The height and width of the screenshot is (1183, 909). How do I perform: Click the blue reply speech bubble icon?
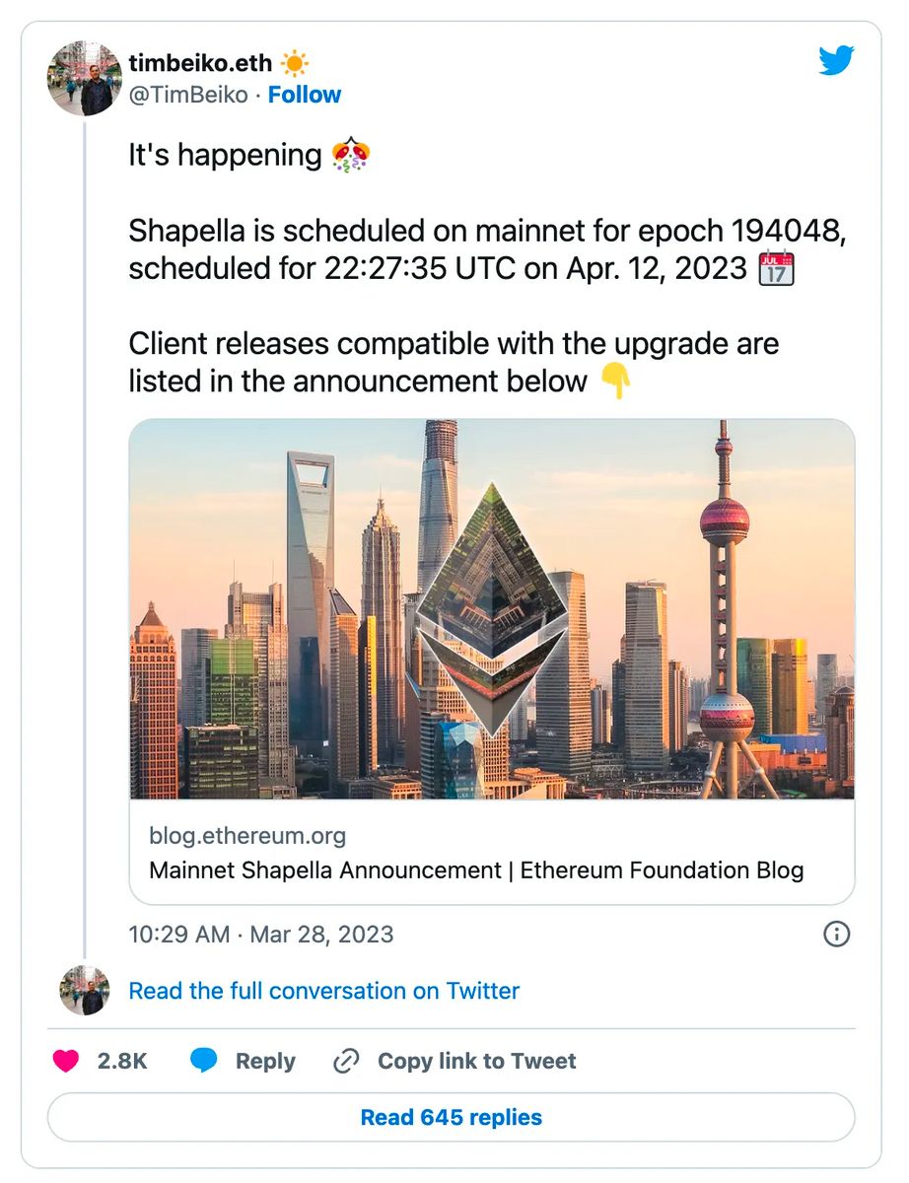pos(204,1061)
